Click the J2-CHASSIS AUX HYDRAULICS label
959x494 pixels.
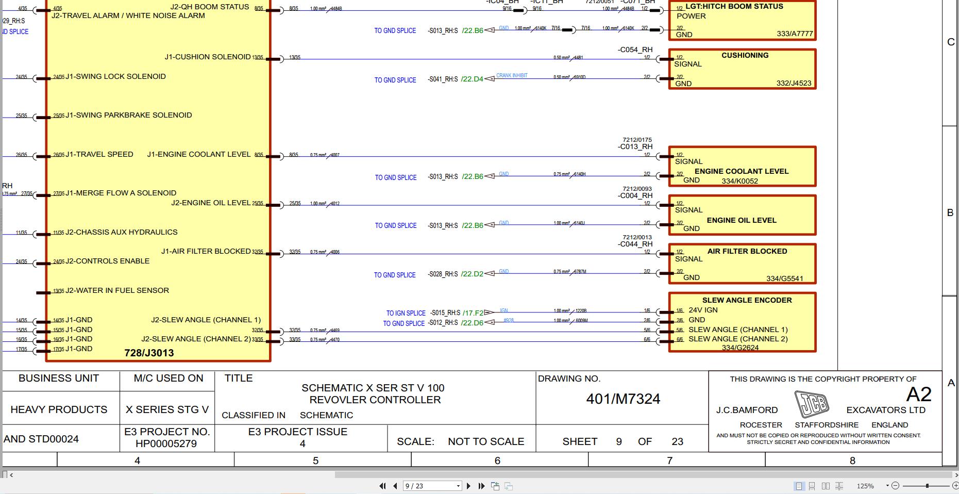point(121,232)
